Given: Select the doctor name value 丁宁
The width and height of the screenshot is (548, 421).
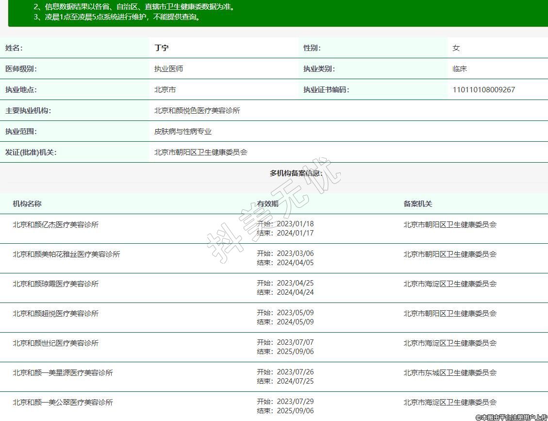Looking at the screenshot, I should click(x=162, y=48).
